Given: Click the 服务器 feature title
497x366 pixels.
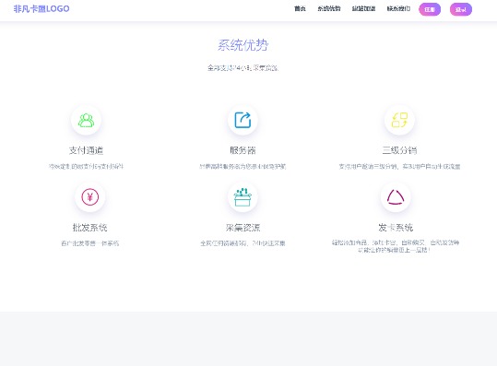Looking at the screenshot, I should tap(243, 150).
